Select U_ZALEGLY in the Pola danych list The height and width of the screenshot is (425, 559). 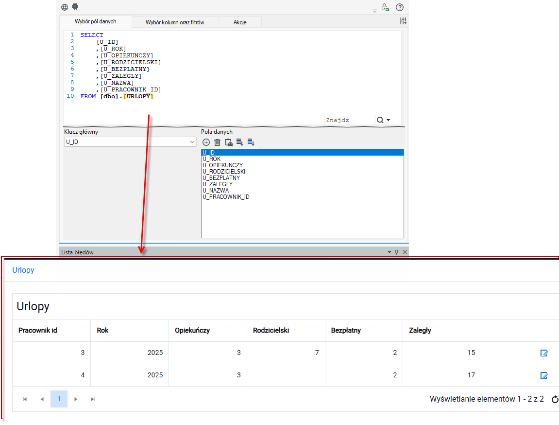click(302, 184)
